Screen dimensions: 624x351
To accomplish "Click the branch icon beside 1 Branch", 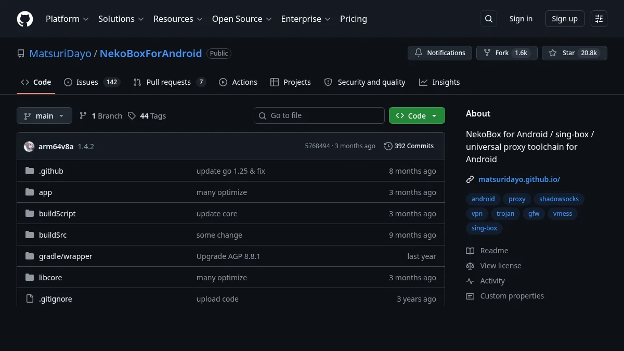I will 83,116.
